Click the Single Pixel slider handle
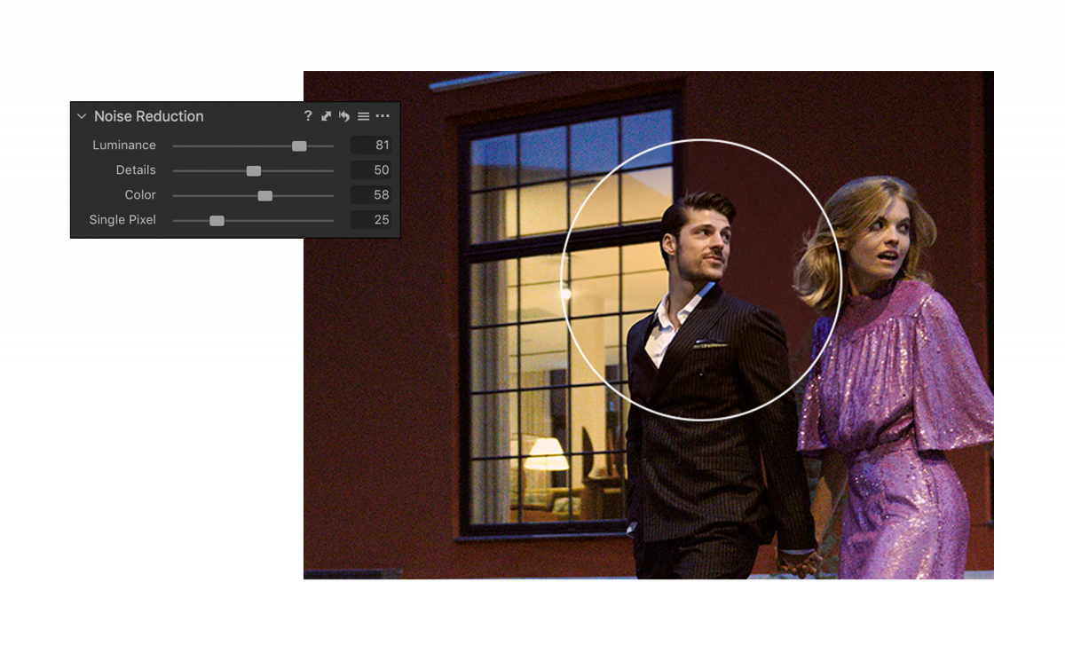 point(217,220)
